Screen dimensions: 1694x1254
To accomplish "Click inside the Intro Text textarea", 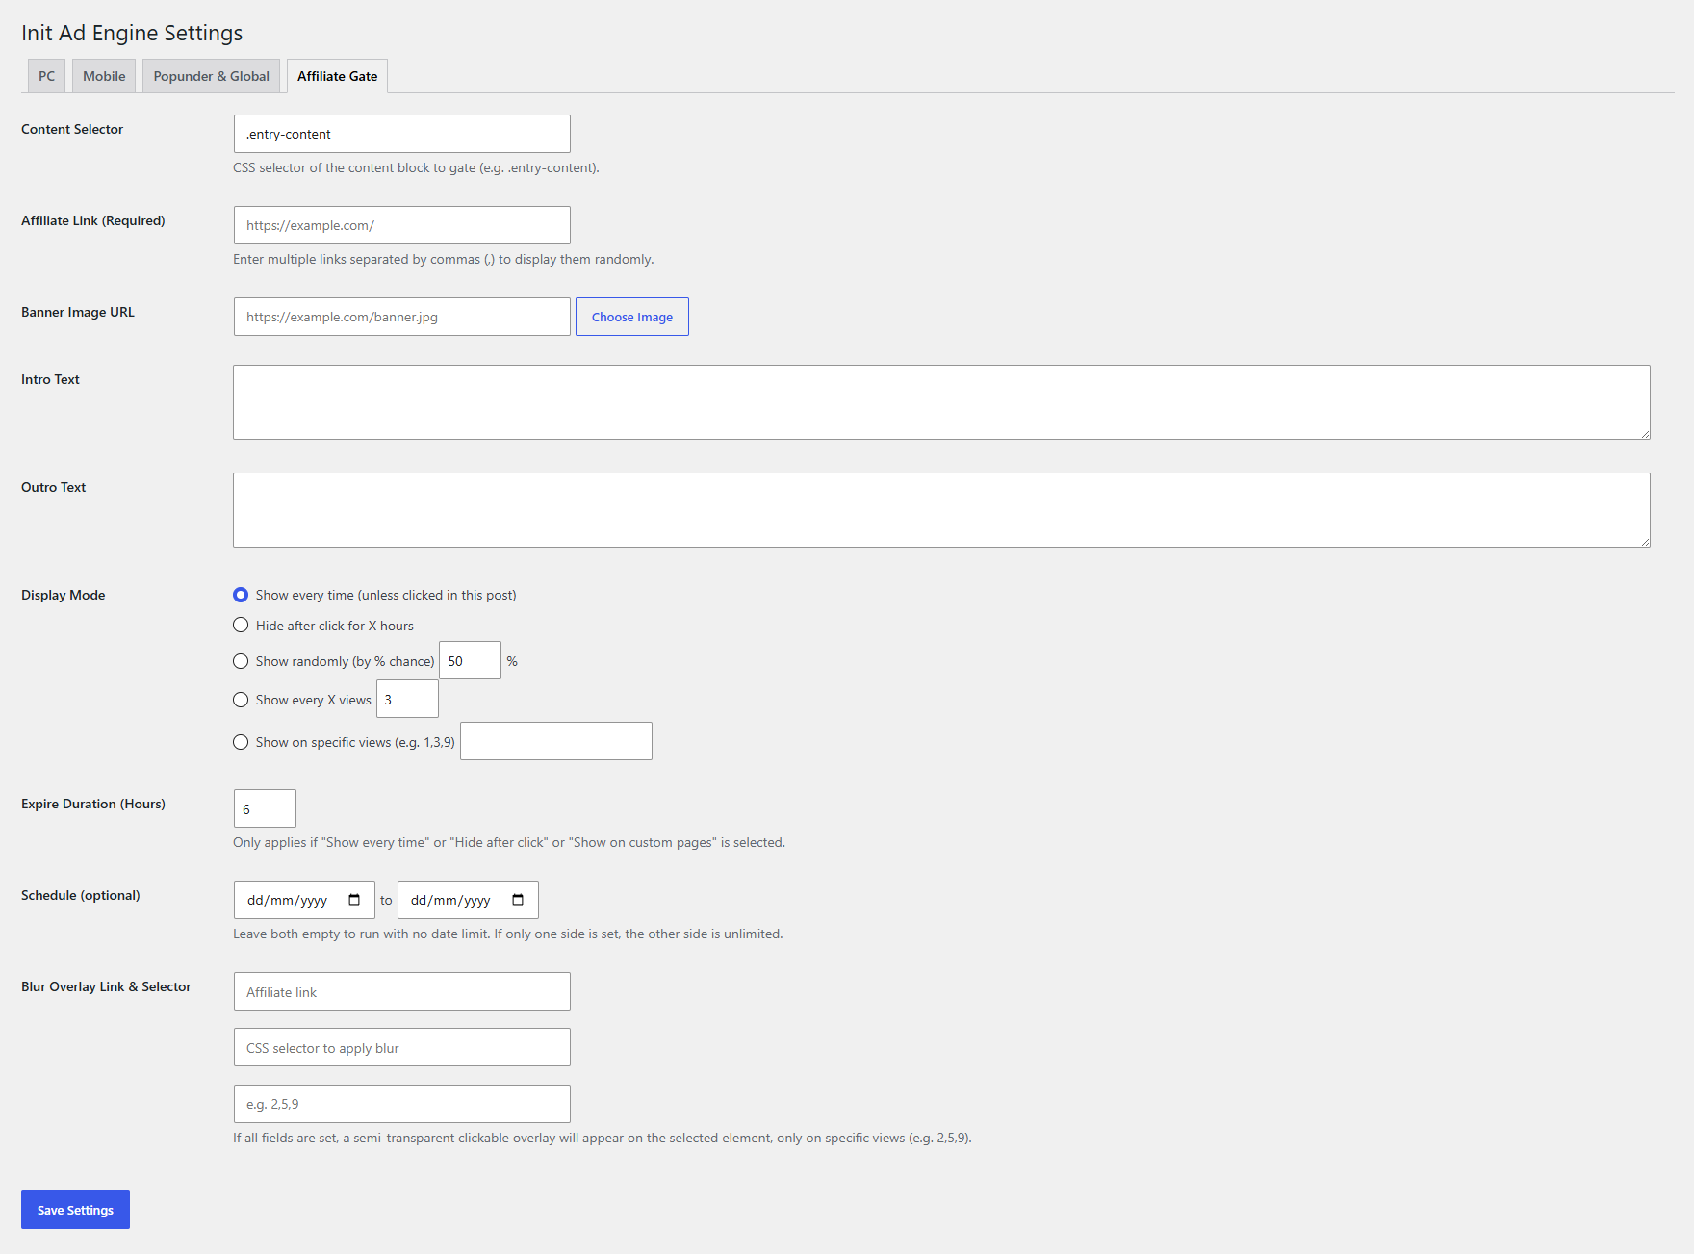I will tap(941, 402).
